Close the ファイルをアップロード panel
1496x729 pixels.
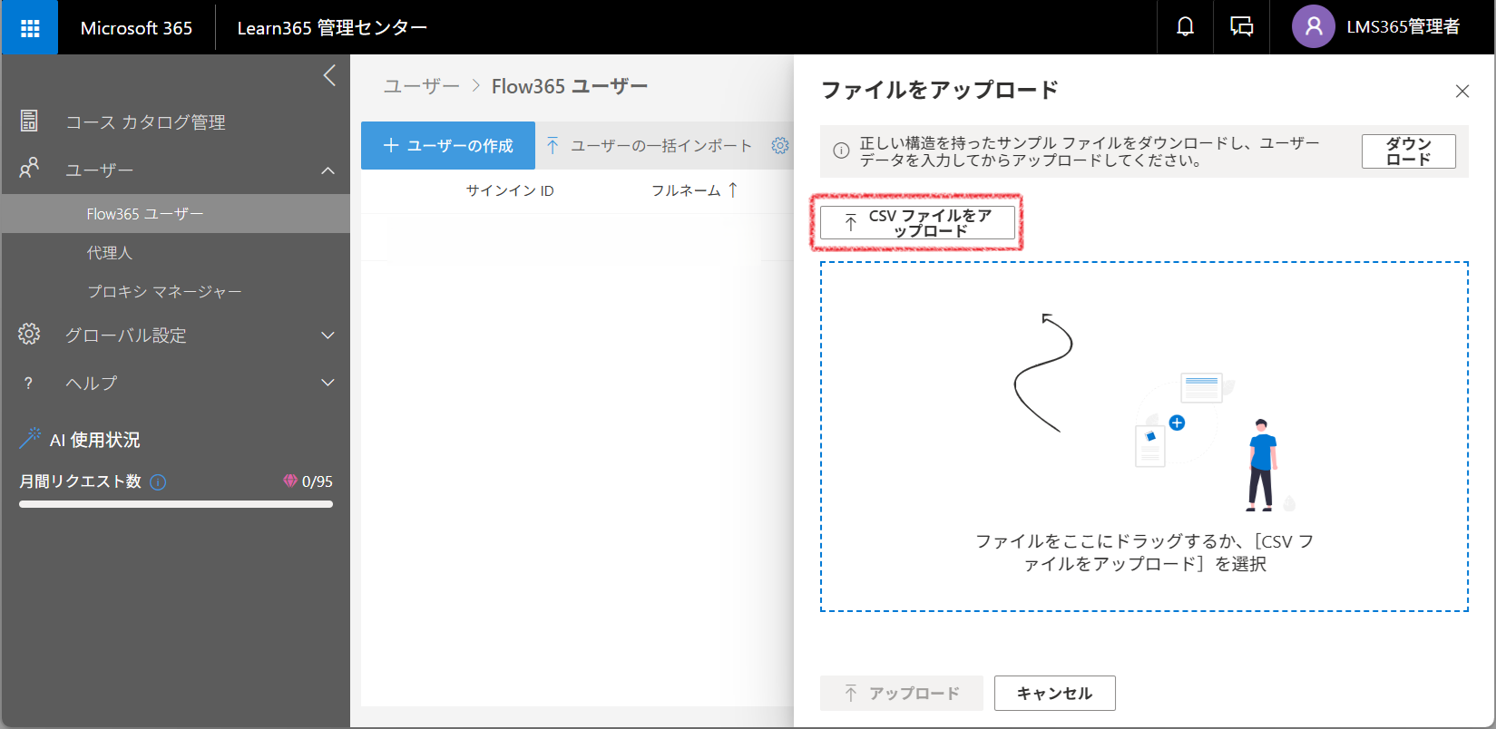click(x=1462, y=92)
